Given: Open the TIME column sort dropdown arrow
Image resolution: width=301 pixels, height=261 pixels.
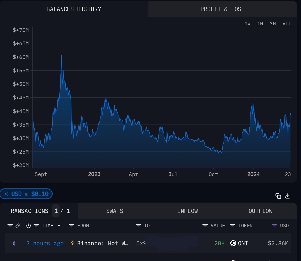Looking at the screenshot, I should [x=59, y=226].
